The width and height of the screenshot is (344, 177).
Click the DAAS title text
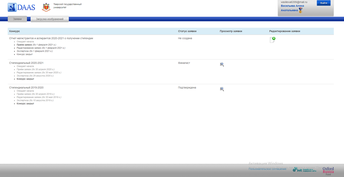(26, 7)
